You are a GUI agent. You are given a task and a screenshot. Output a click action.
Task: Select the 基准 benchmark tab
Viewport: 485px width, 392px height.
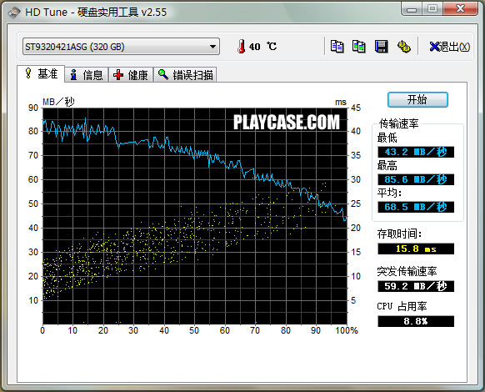[x=41, y=73]
